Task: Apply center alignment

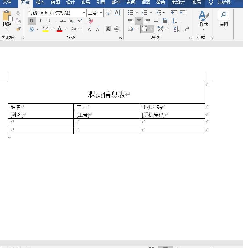Action: point(139,21)
